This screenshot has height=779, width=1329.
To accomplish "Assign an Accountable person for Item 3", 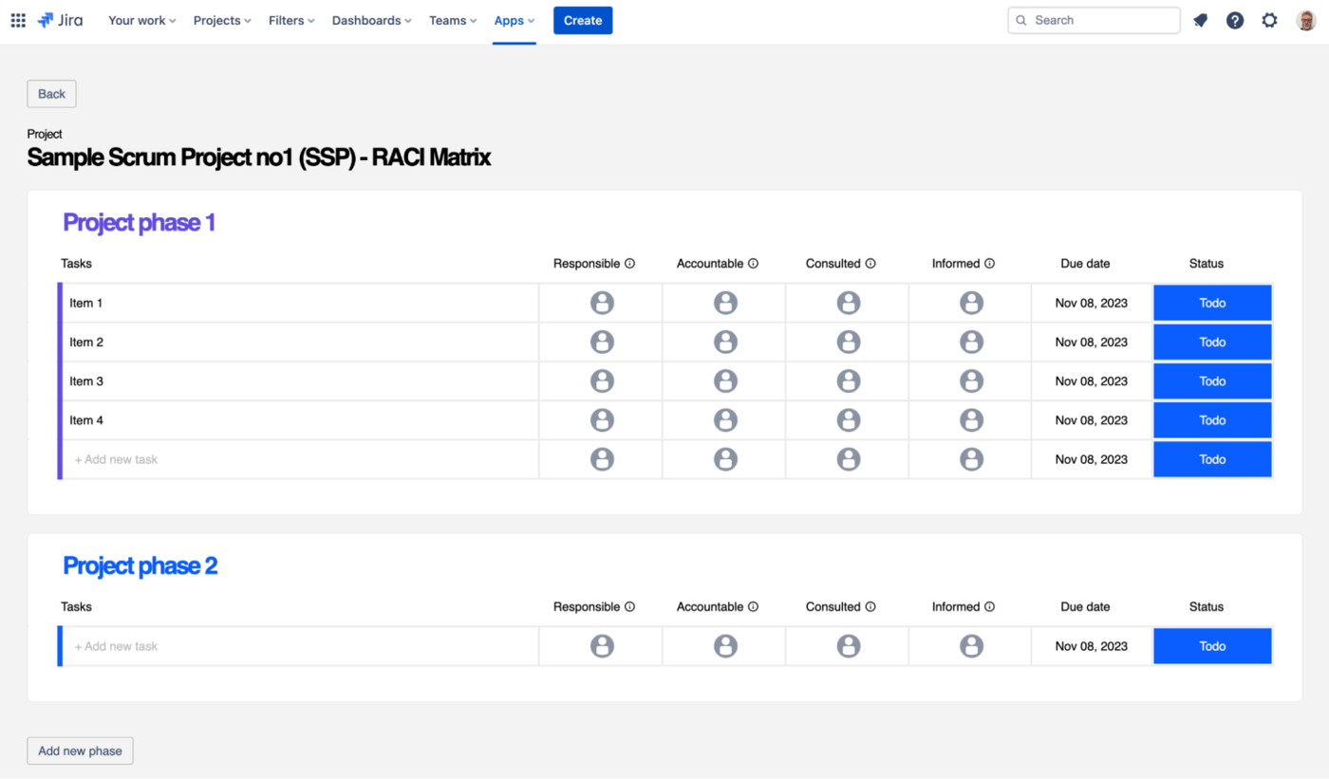I will point(725,380).
